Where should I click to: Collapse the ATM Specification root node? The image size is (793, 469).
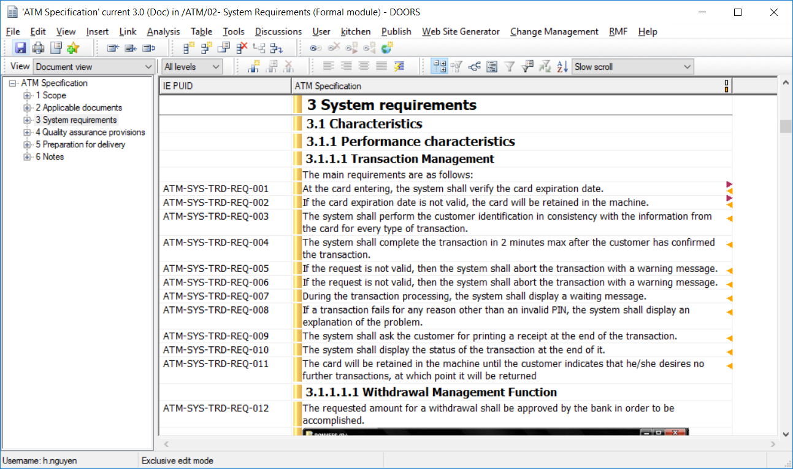tap(13, 83)
